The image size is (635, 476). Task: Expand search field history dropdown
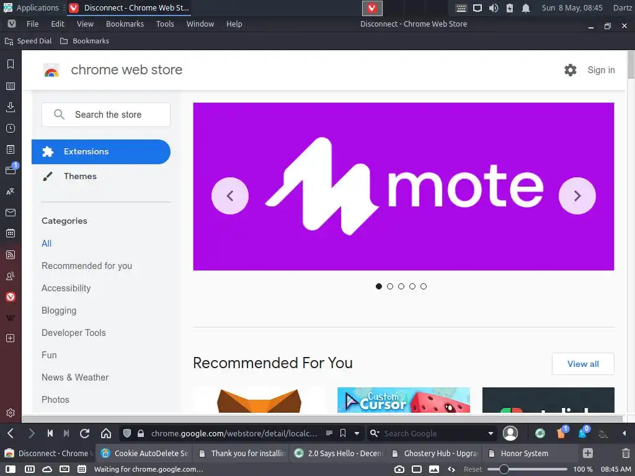pyautogui.click(x=491, y=433)
